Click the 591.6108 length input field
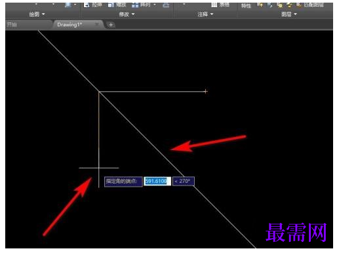The width and height of the screenshot is (339, 253). [x=157, y=181]
